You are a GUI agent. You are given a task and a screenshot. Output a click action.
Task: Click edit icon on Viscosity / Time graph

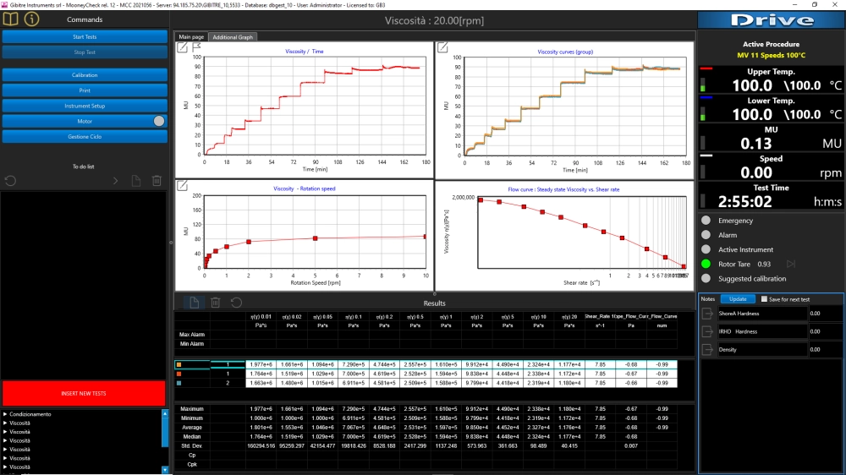click(x=183, y=47)
